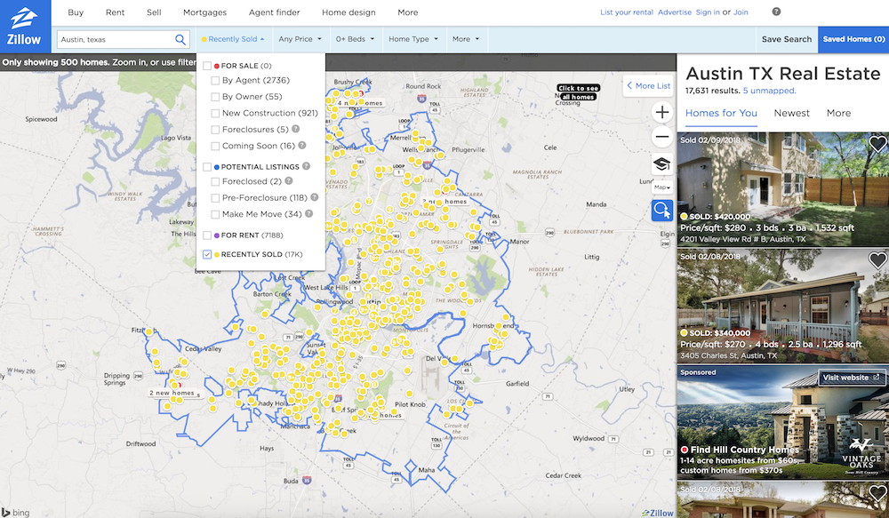Open the Any Price dropdown

tap(300, 39)
